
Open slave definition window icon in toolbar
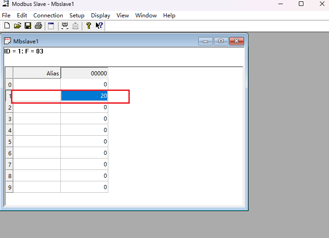tap(51, 26)
